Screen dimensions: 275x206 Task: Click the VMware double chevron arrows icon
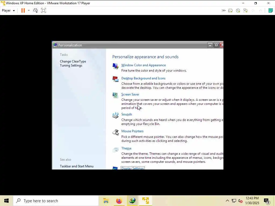[223, 10]
